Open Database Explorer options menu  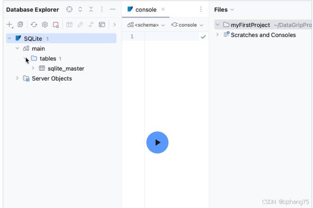point(102,9)
